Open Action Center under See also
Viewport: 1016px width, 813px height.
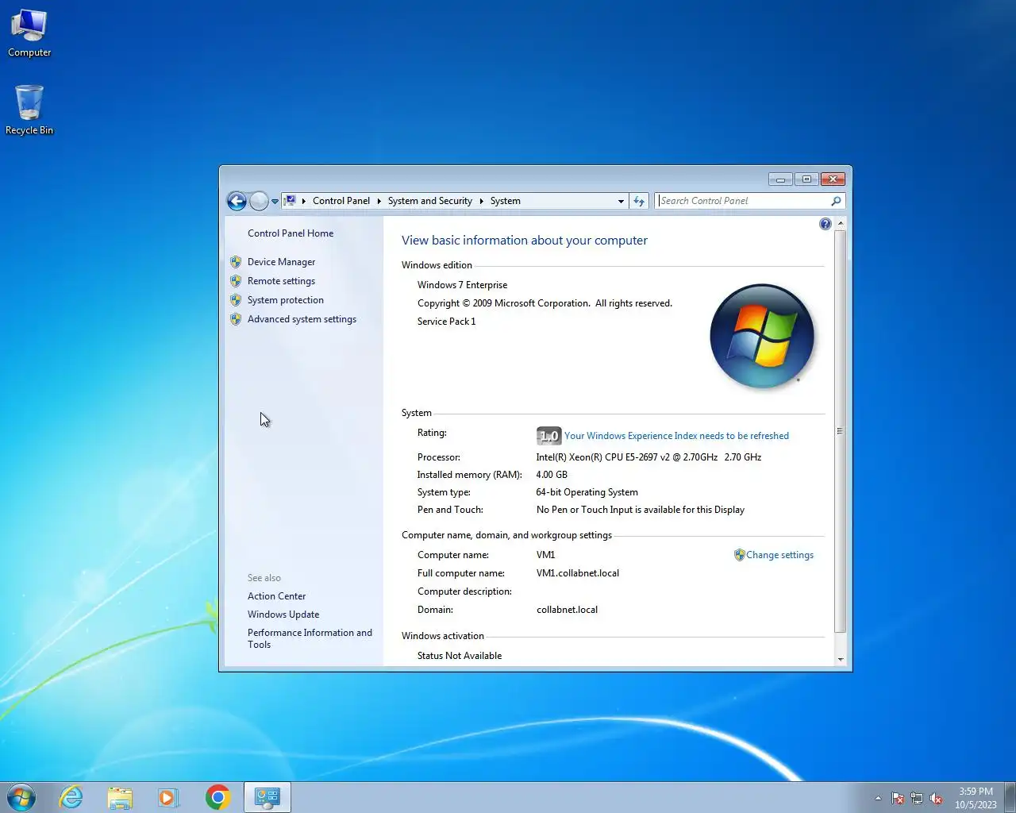[276, 596]
